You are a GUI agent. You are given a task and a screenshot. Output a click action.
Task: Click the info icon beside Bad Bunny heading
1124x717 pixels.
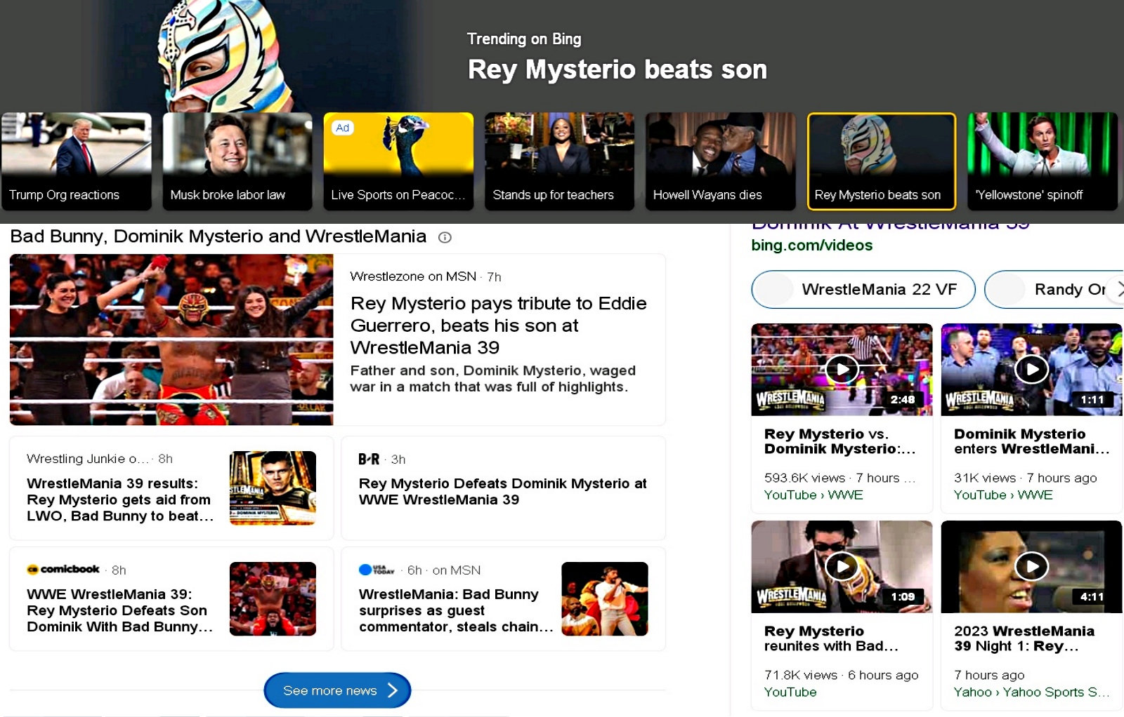tap(445, 237)
